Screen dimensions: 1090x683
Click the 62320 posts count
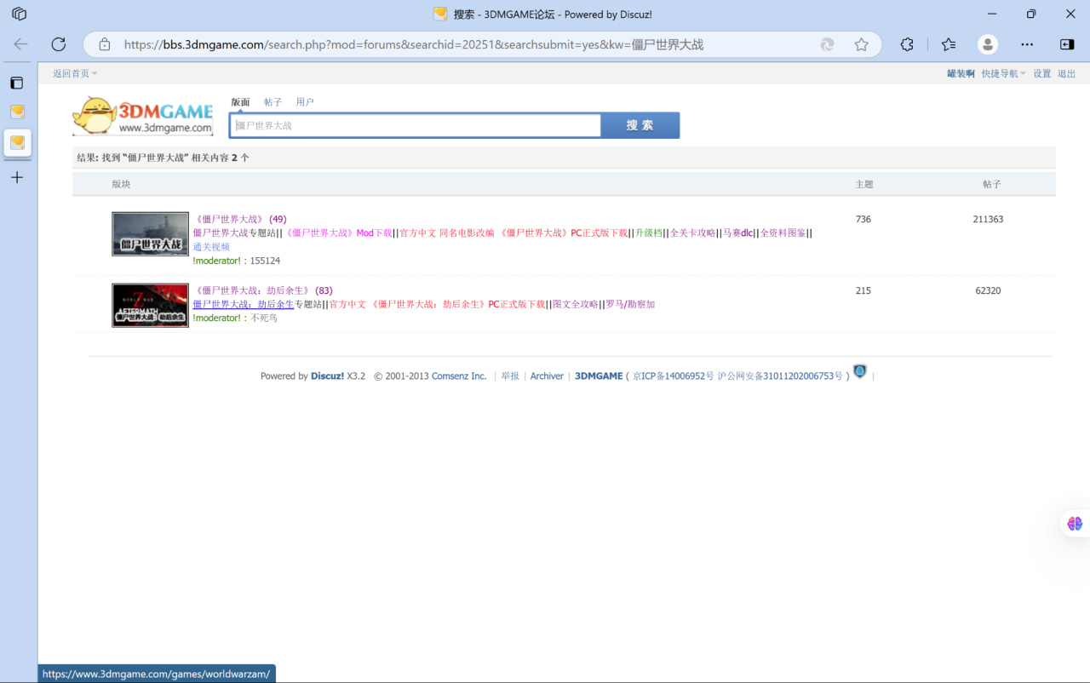coord(988,291)
